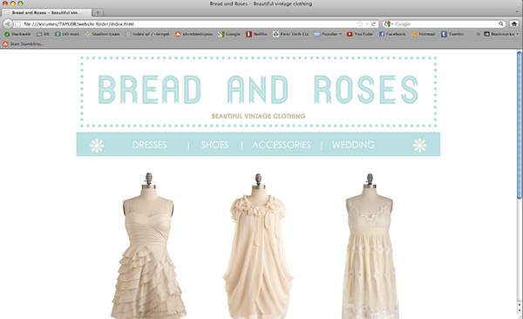Expand the Popular bookmarks folder

pyautogui.click(x=328, y=34)
